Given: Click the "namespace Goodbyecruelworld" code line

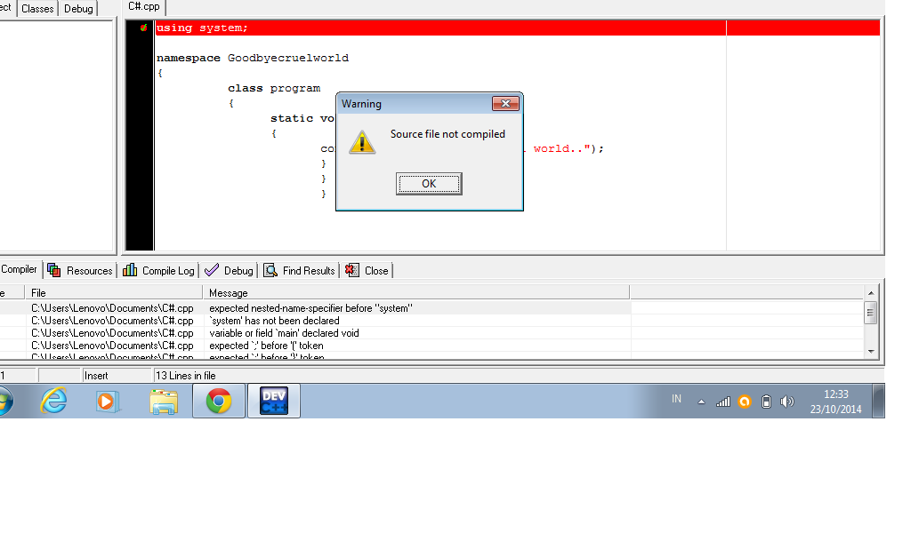Looking at the screenshot, I should 253,58.
